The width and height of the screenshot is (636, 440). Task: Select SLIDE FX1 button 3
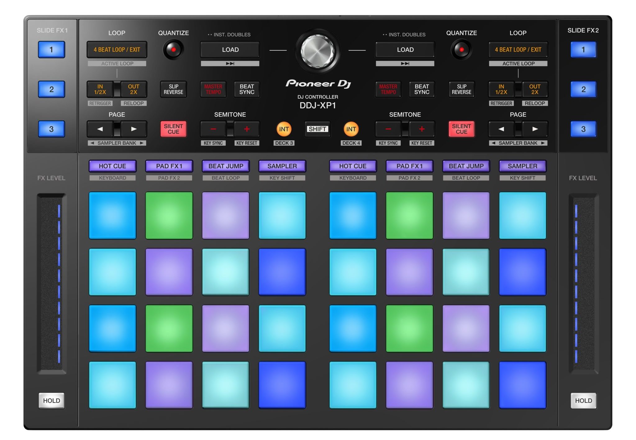(x=52, y=129)
